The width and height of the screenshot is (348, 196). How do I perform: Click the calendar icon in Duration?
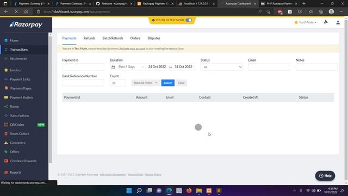tap(113, 67)
